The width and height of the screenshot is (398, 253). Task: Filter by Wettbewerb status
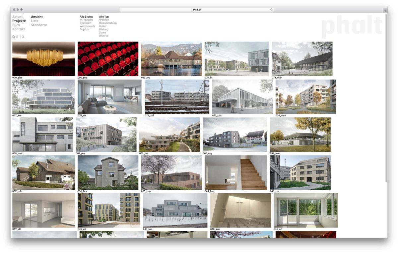pos(87,26)
